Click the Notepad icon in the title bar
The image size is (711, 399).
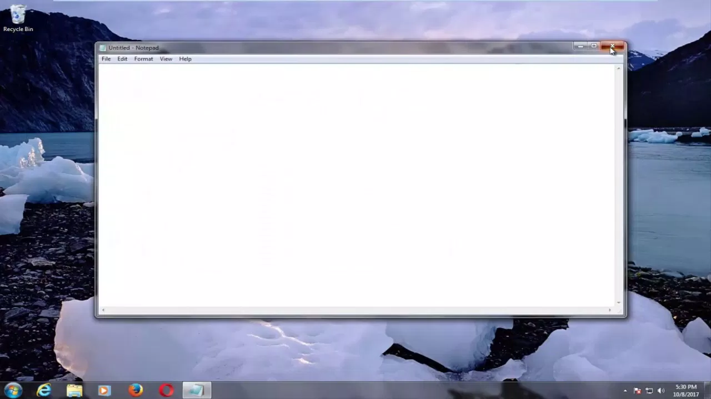pos(102,48)
